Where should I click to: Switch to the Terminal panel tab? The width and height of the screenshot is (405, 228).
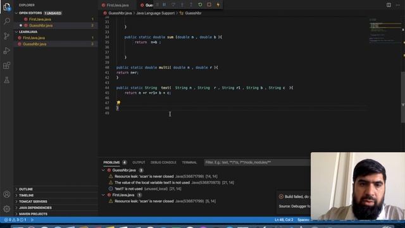click(x=189, y=162)
